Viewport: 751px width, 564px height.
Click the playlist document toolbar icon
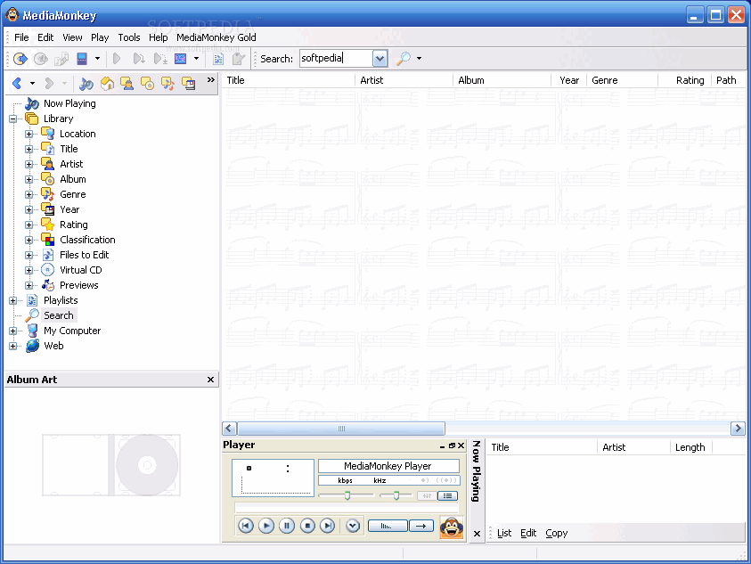click(218, 59)
